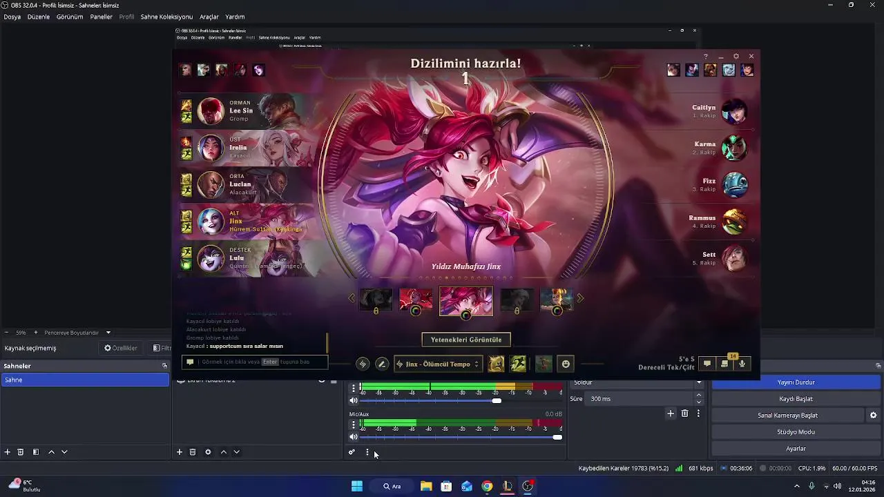Open transition options with the three-dot icon
The image size is (884, 497).
[698, 413]
